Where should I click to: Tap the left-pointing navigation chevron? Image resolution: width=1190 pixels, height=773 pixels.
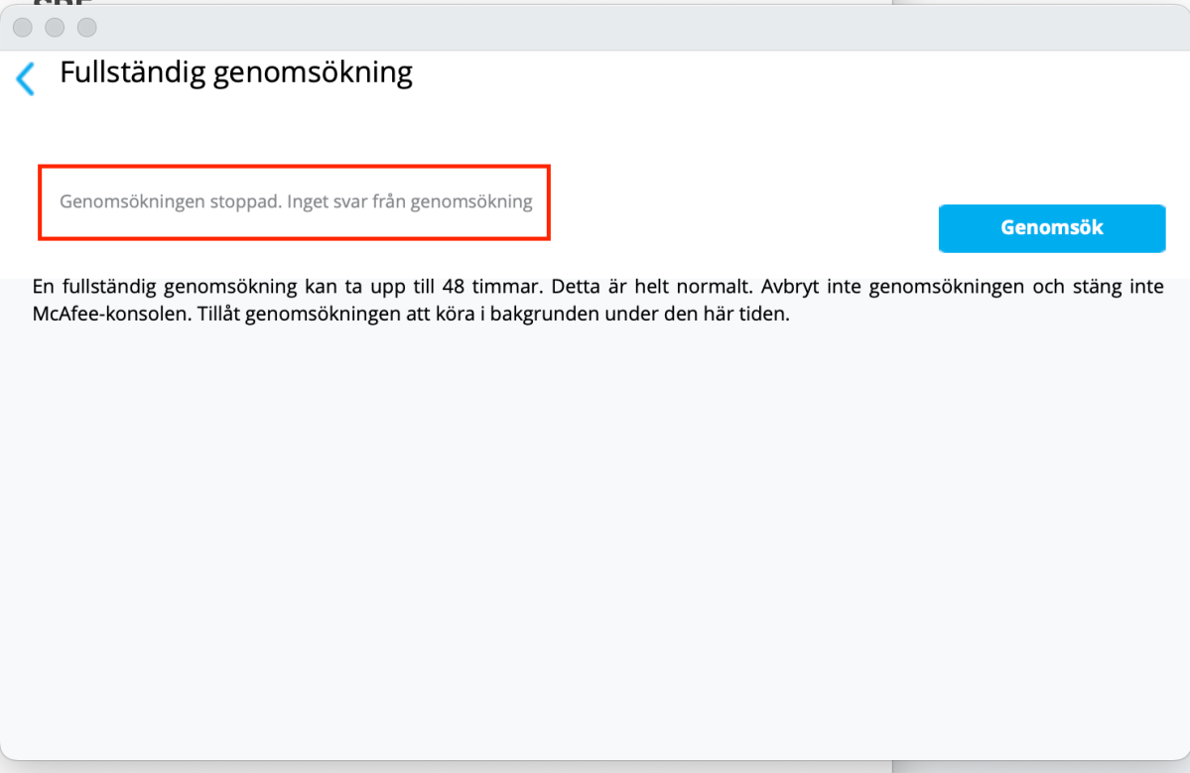(26, 78)
